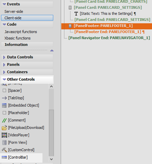Open Xbasic functions
The image size is (152, 164).
[18, 38]
